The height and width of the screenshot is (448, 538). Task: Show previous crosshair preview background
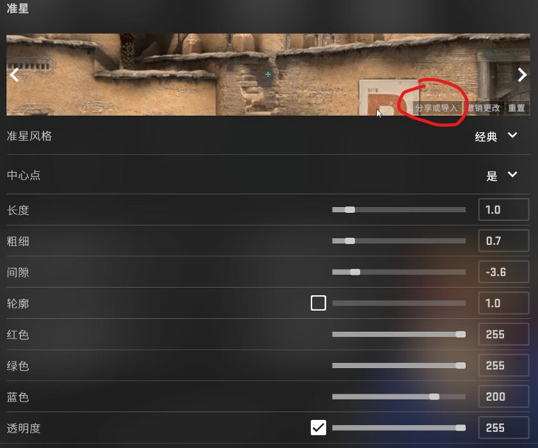(15, 75)
